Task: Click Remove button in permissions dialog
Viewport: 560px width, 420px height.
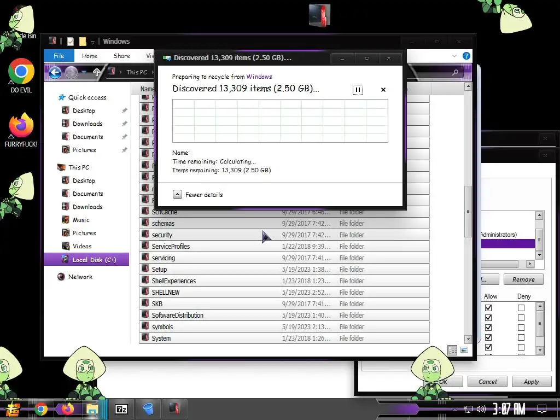Action: coord(523,279)
